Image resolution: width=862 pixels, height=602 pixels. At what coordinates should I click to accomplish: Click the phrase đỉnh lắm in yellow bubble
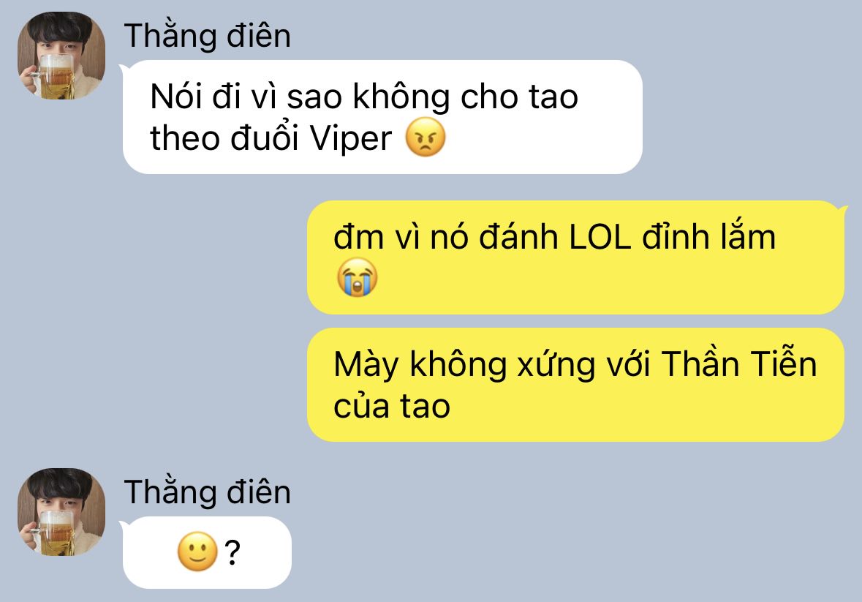(x=709, y=237)
